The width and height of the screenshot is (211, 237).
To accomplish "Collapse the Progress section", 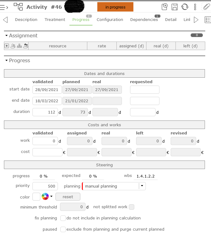I will [6, 61].
